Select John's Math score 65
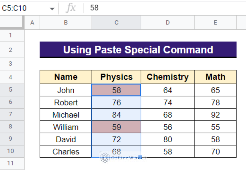The image size is (246, 170). click(x=215, y=90)
